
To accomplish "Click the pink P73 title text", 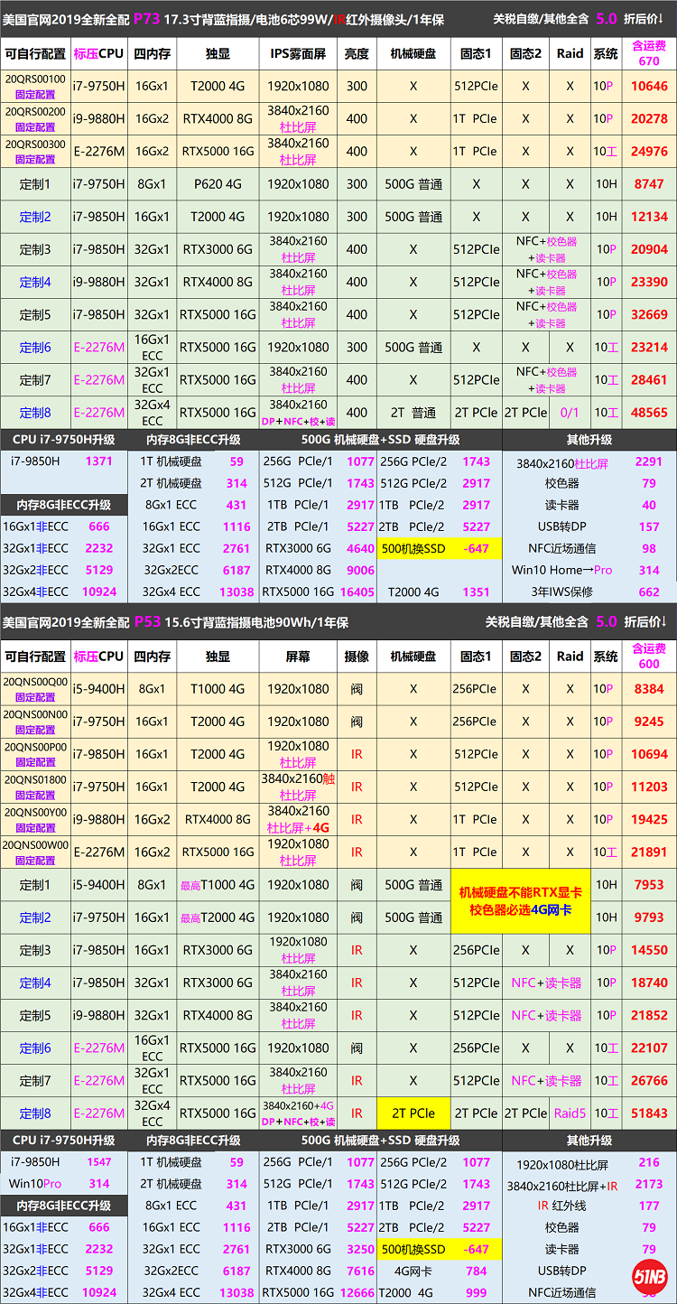I will click(x=144, y=18).
